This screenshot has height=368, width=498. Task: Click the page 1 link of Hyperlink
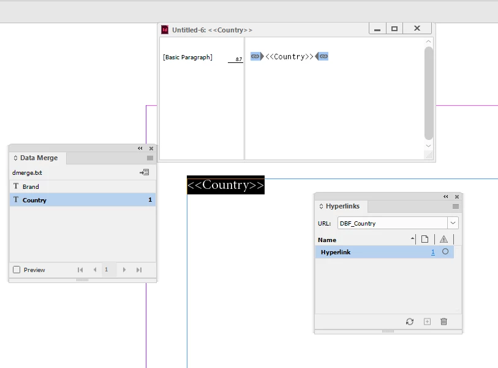click(x=433, y=252)
